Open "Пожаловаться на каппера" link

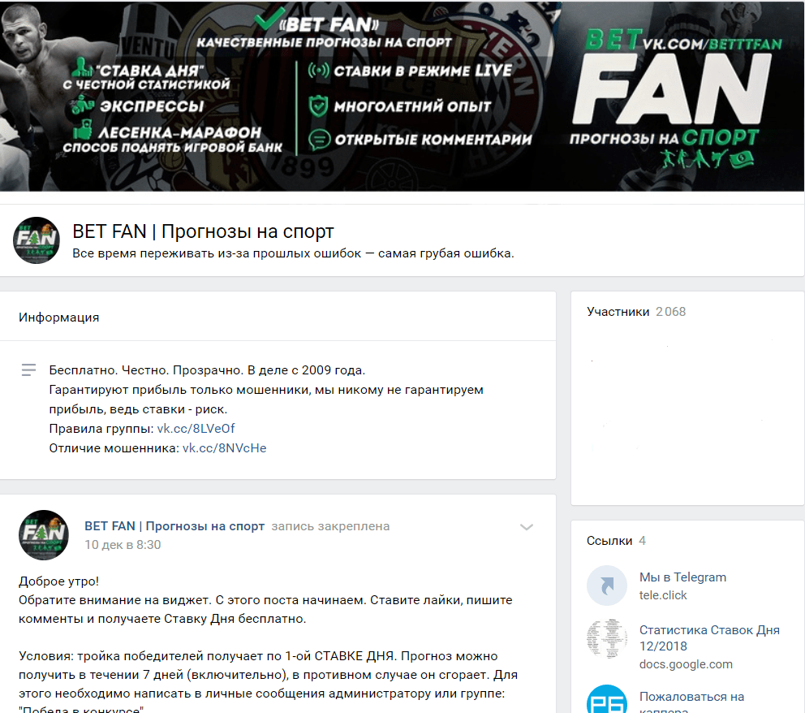pos(691,702)
